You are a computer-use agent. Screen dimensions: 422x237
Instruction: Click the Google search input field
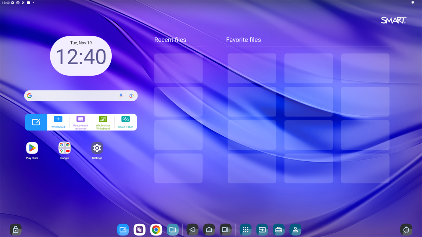[74, 96]
